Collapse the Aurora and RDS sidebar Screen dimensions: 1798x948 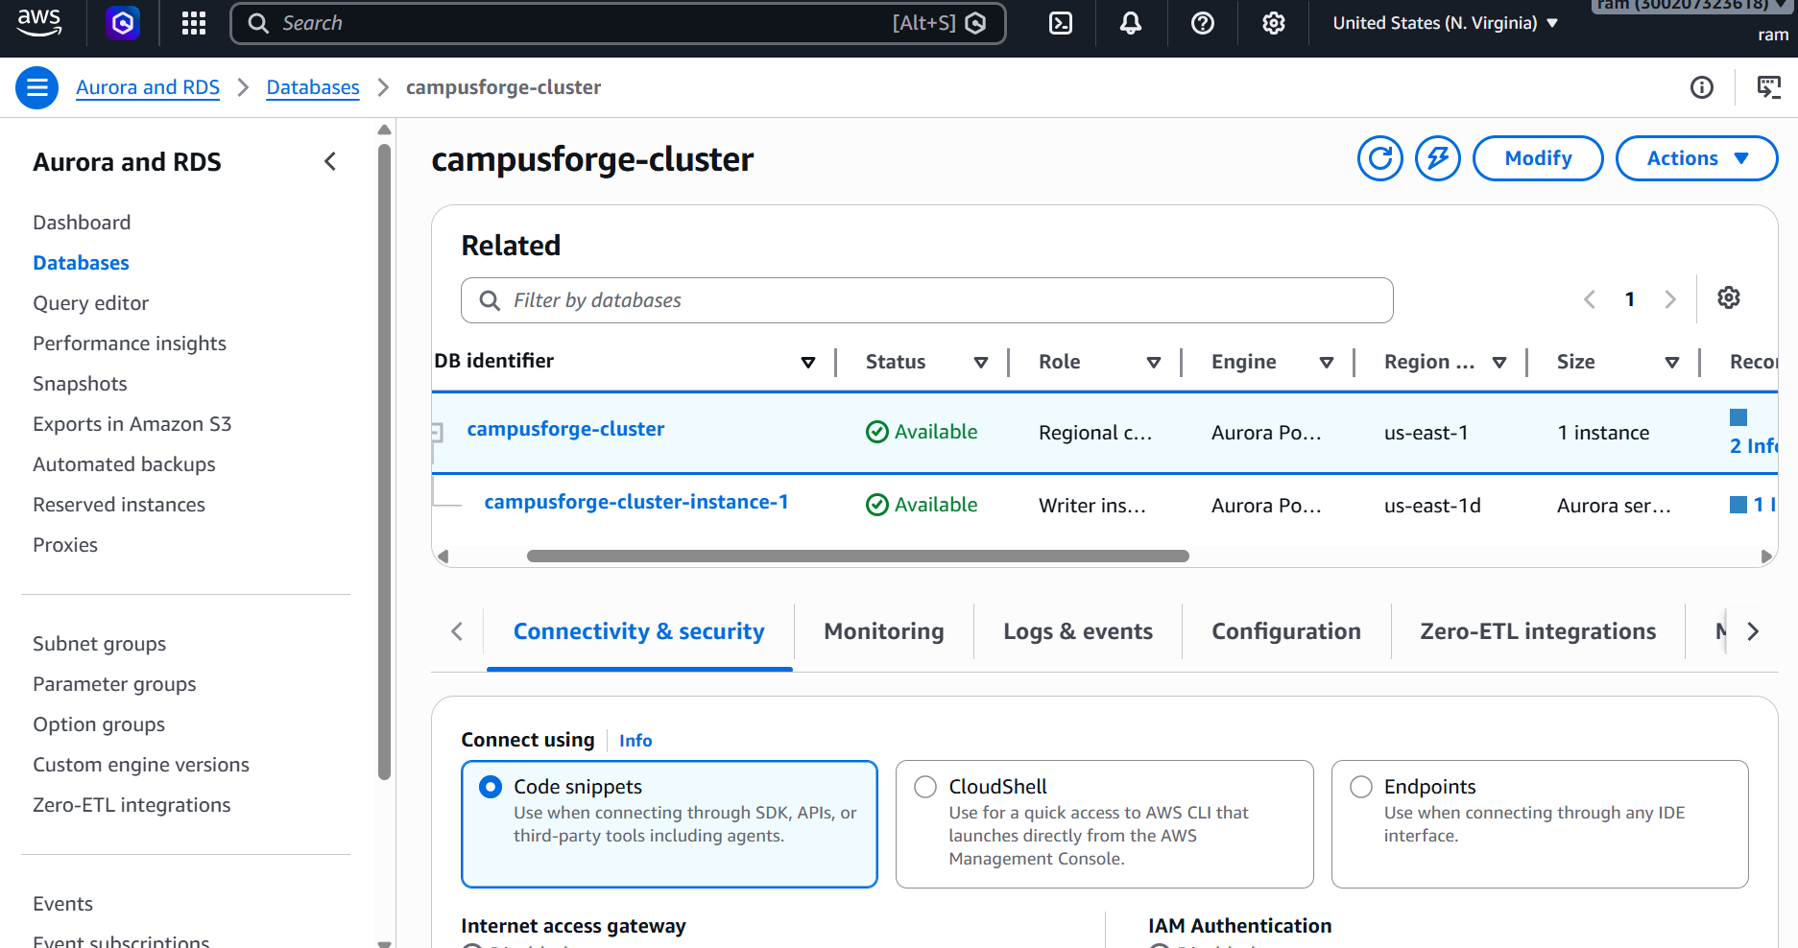(330, 161)
